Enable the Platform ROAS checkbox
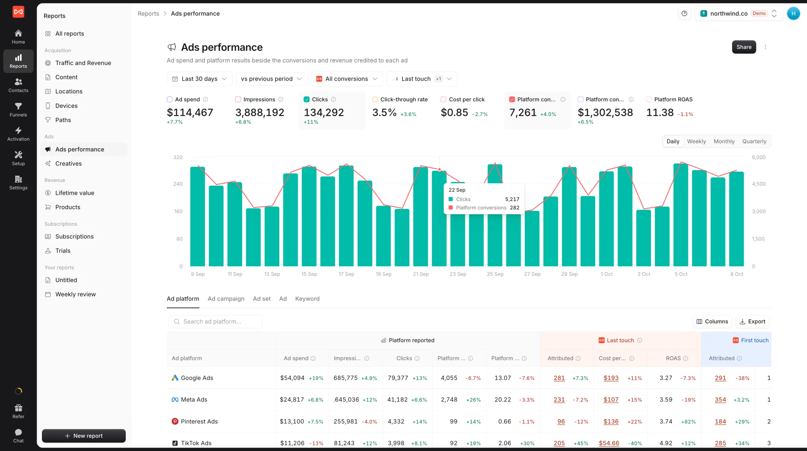Viewport: 807px width, 451px height. pyautogui.click(x=649, y=99)
